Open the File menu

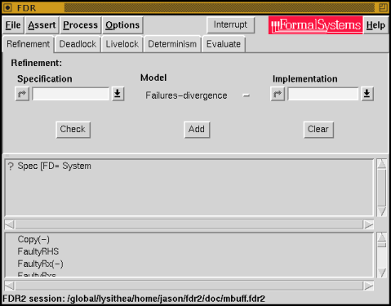[13, 25]
